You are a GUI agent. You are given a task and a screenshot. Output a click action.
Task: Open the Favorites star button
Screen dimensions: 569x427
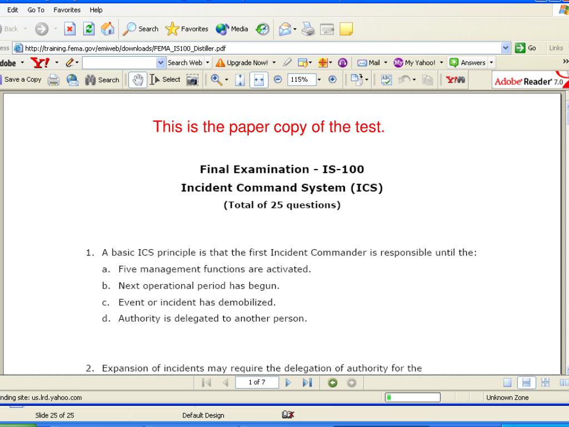pyautogui.click(x=187, y=29)
